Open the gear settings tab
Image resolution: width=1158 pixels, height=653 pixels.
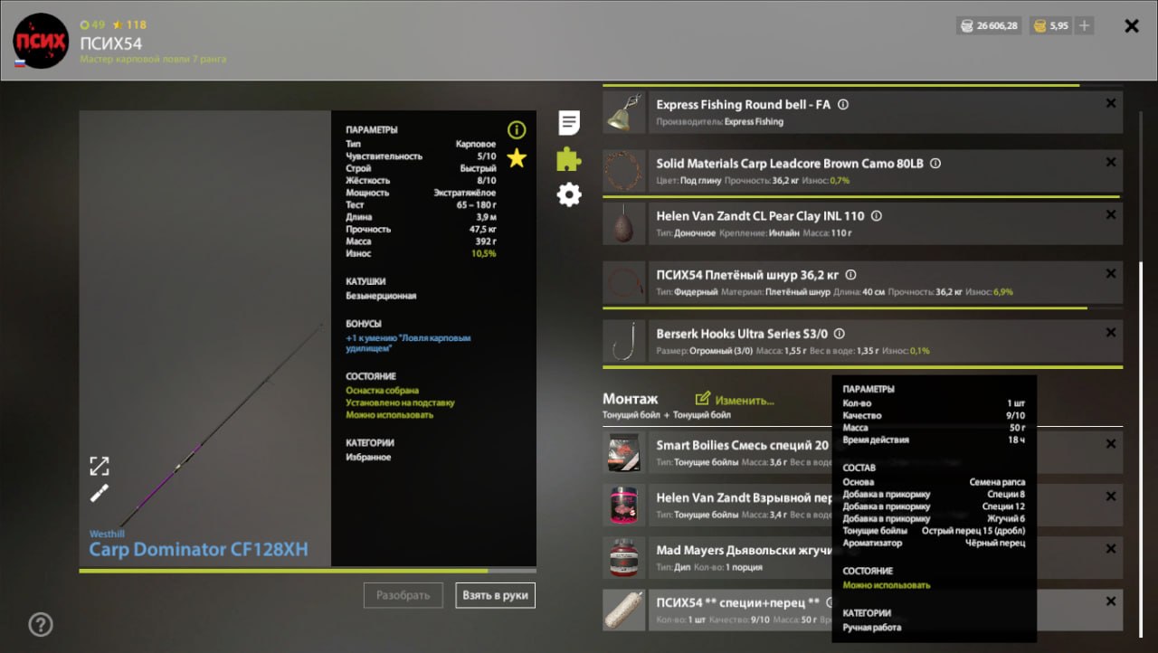569,194
